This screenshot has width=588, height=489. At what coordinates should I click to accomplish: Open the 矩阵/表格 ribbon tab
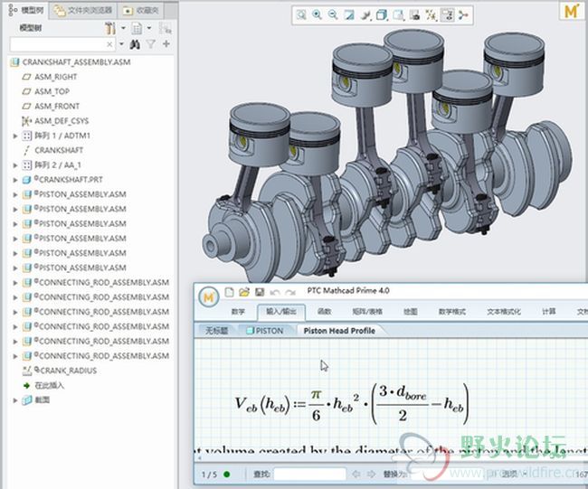click(367, 311)
